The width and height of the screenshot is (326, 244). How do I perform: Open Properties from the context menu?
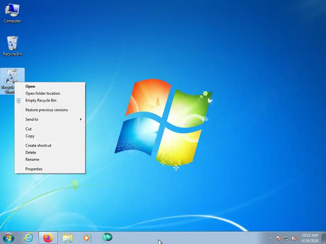pos(50,169)
